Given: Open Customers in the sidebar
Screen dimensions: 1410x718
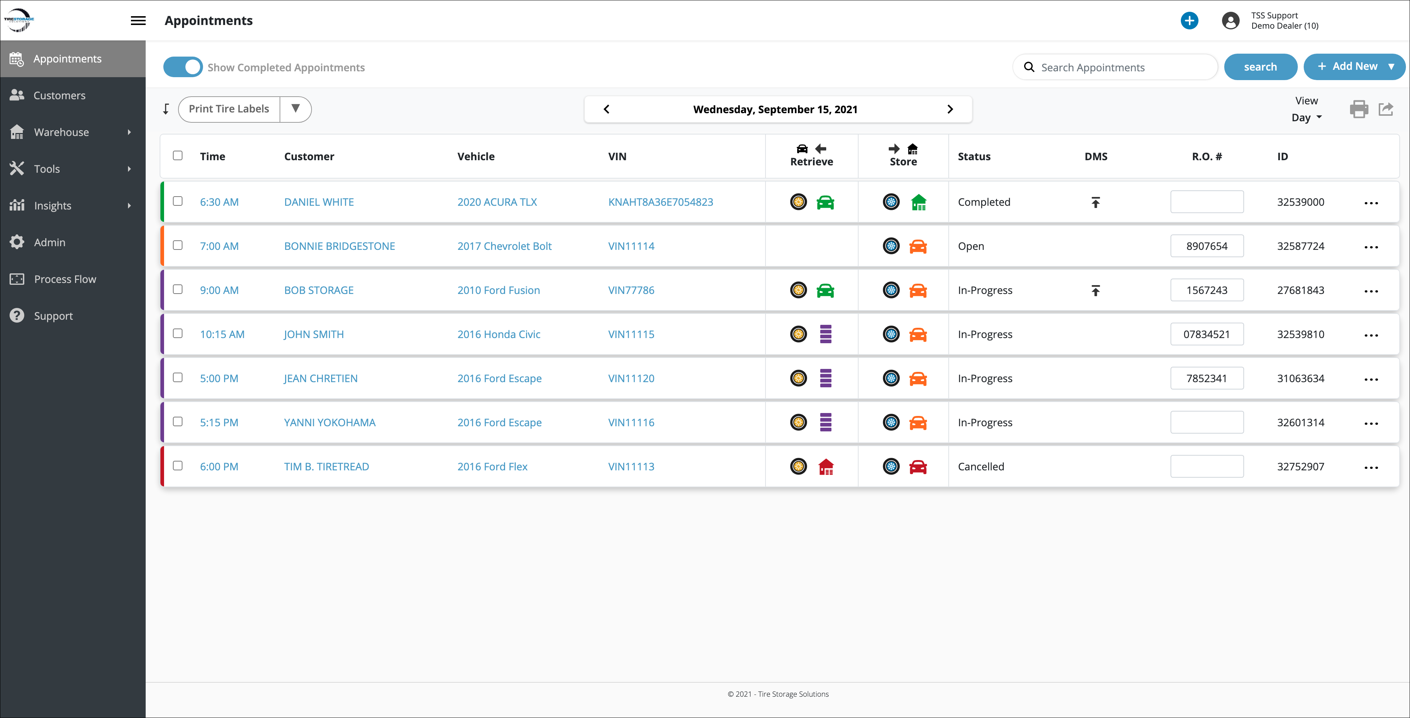Looking at the screenshot, I should tap(60, 96).
